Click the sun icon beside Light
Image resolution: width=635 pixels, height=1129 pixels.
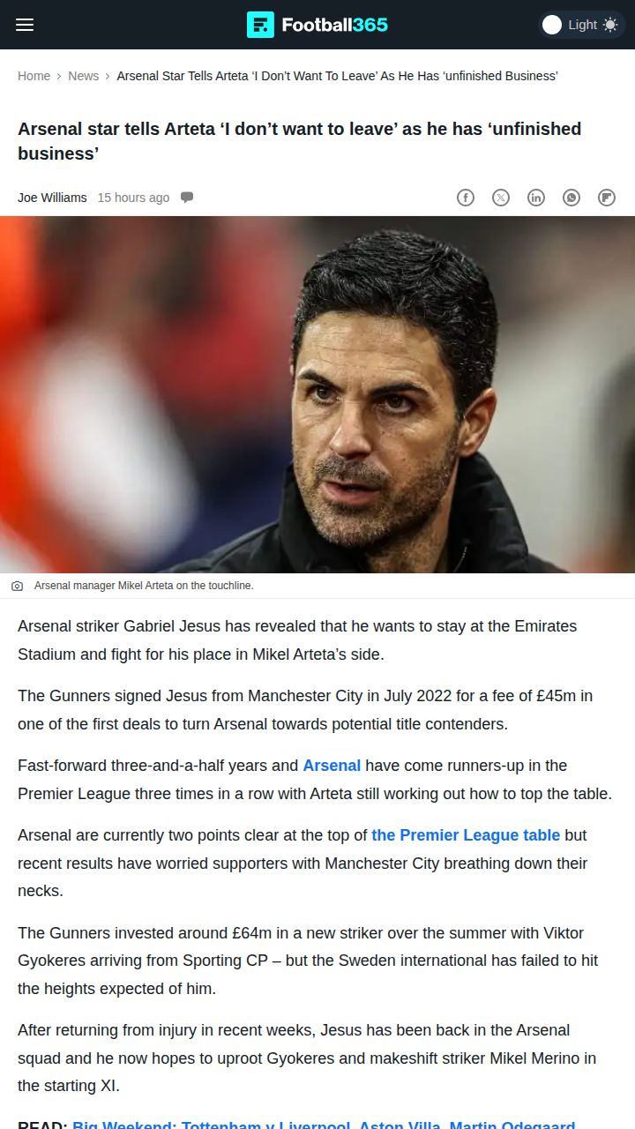[610, 25]
